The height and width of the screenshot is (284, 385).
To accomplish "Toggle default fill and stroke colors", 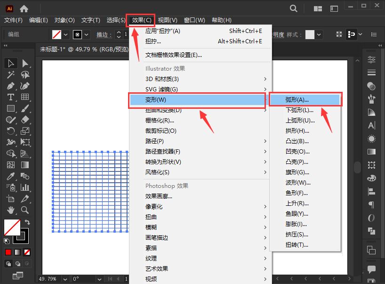I will coord(7,241).
